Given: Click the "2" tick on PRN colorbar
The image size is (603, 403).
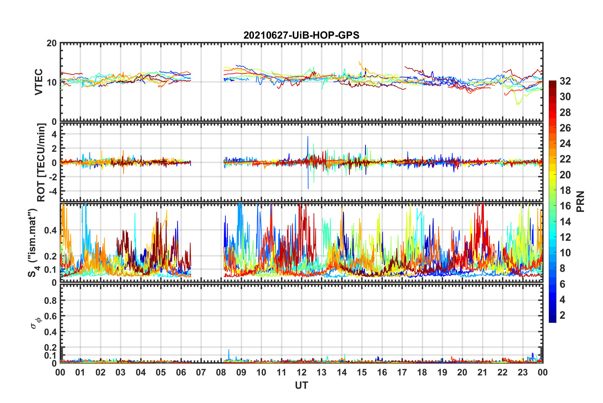Looking at the screenshot, I should click(562, 315).
